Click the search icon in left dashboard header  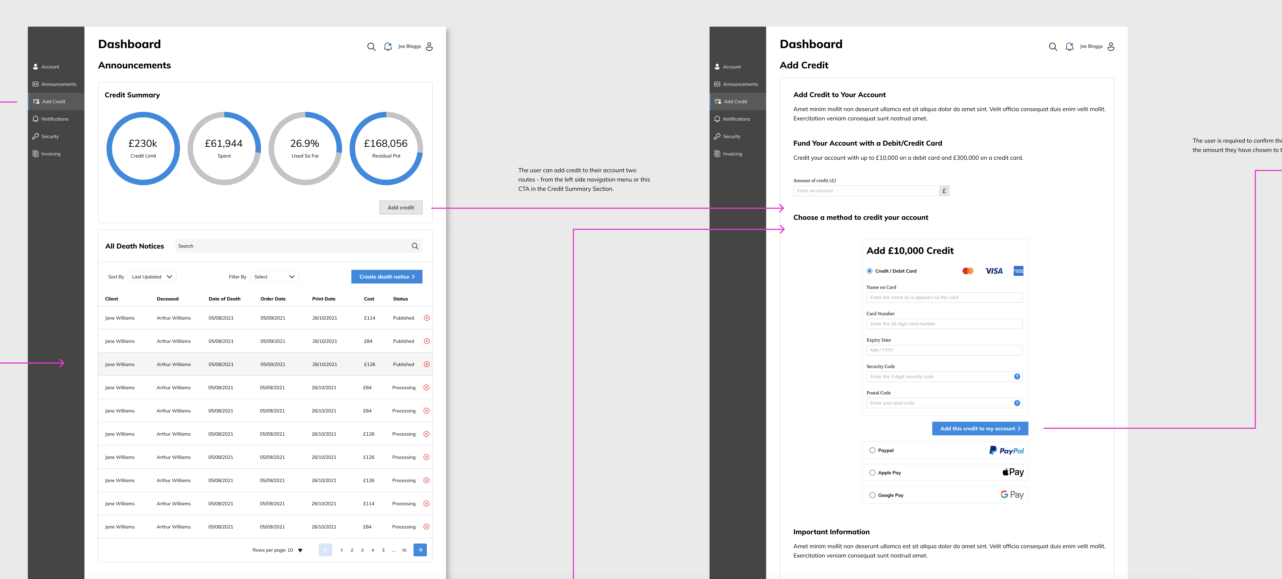click(x=371, y=47)
